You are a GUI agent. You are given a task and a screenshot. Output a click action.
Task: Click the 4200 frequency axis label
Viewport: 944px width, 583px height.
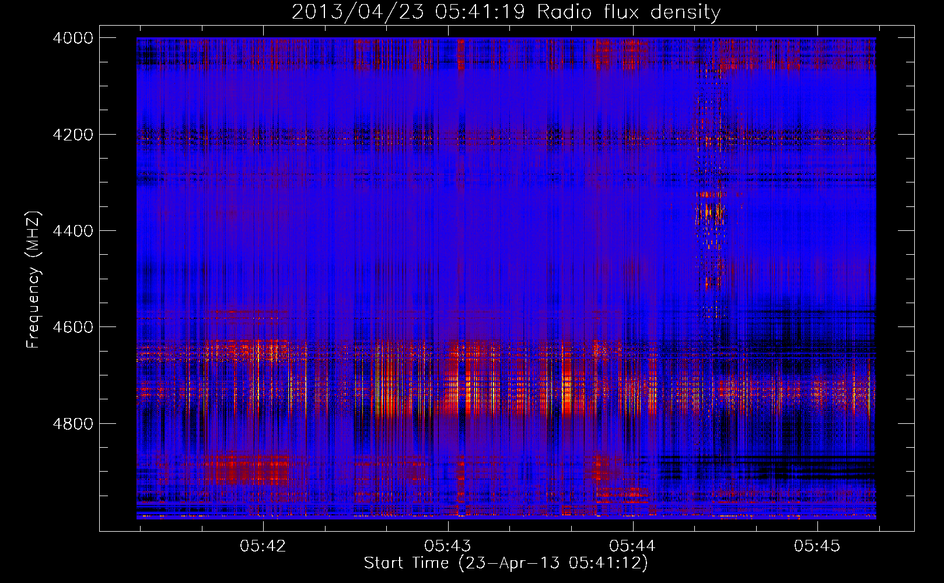point(72,135)
